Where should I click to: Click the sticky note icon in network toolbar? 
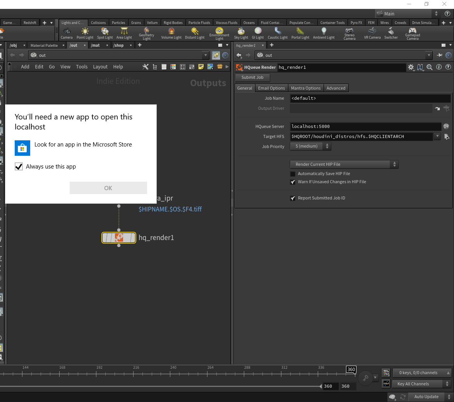click(200, 67)
